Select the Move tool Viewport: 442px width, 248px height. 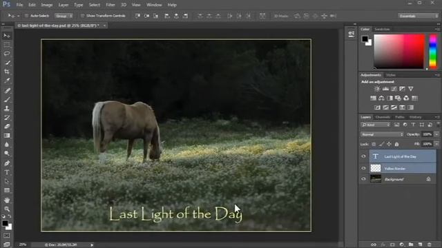click(x=7, y=36)
